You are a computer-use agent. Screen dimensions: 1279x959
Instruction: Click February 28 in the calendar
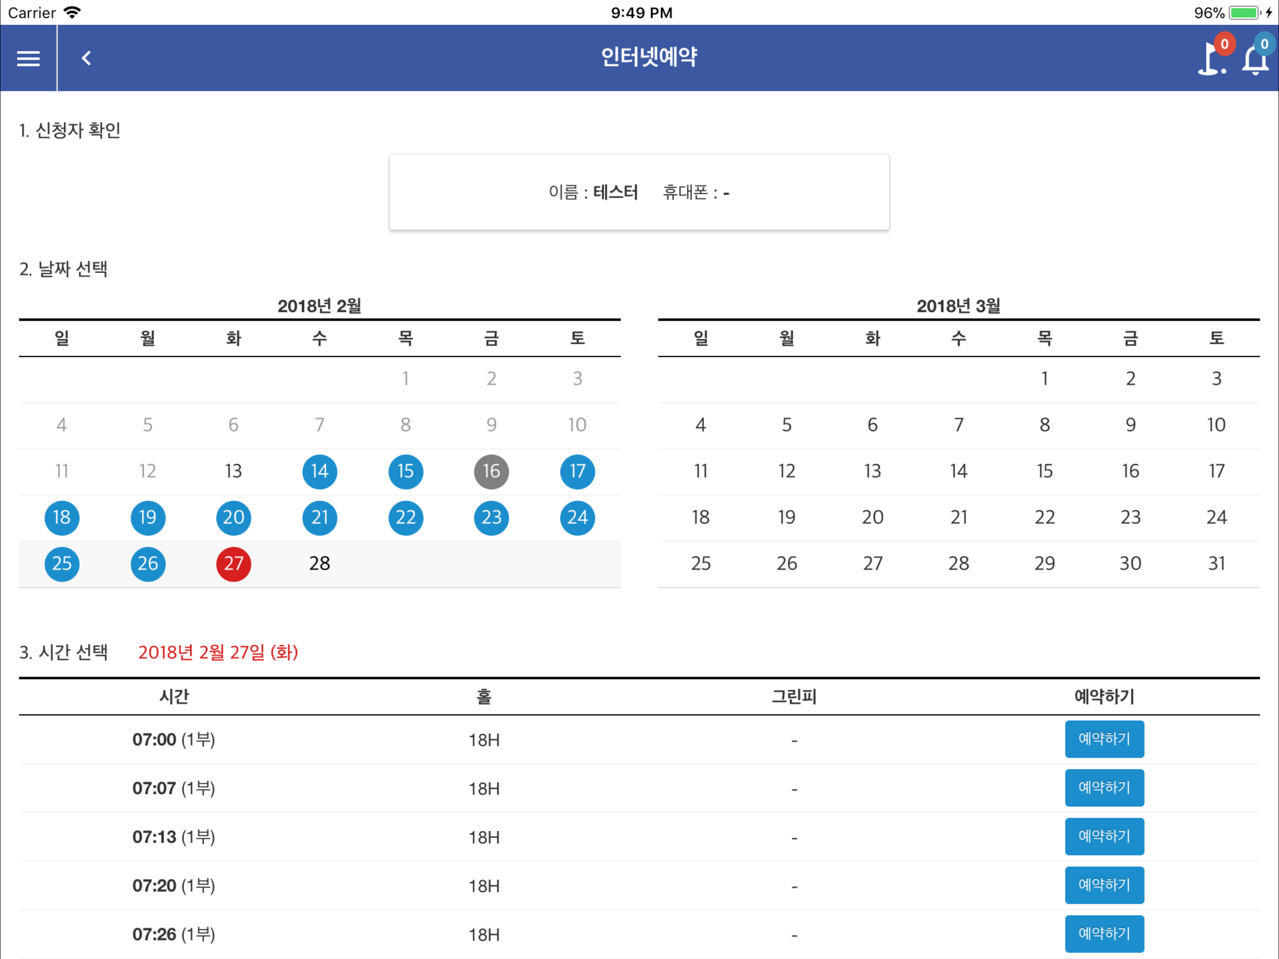coord(319,563)
